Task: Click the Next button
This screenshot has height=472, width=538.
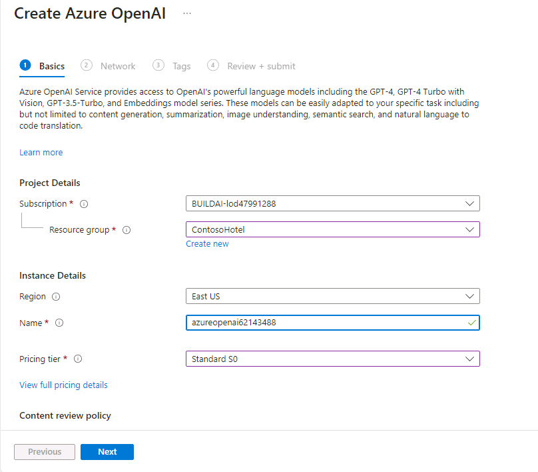Action: (x=107, y=452)
